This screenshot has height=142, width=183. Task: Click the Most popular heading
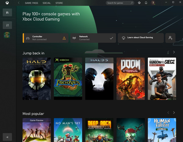[33, 114]
